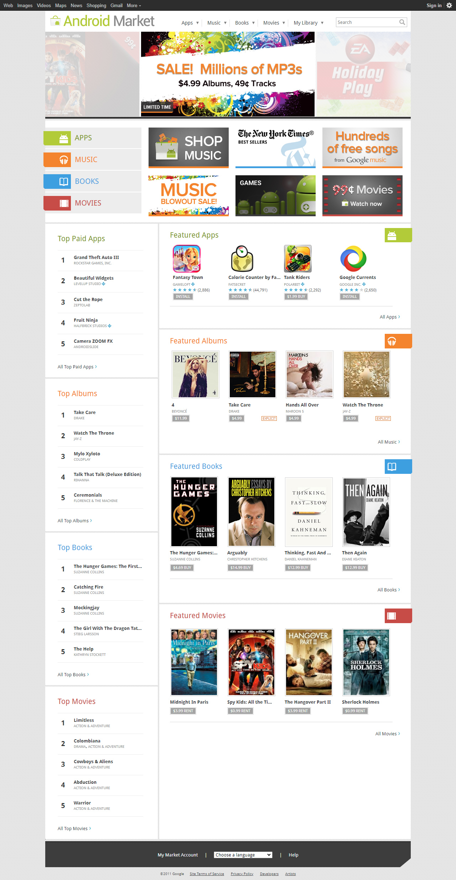The image size is (456, 880).
Task: Open MUSIC BLOWOUT SALE tile
Action: 188,196
